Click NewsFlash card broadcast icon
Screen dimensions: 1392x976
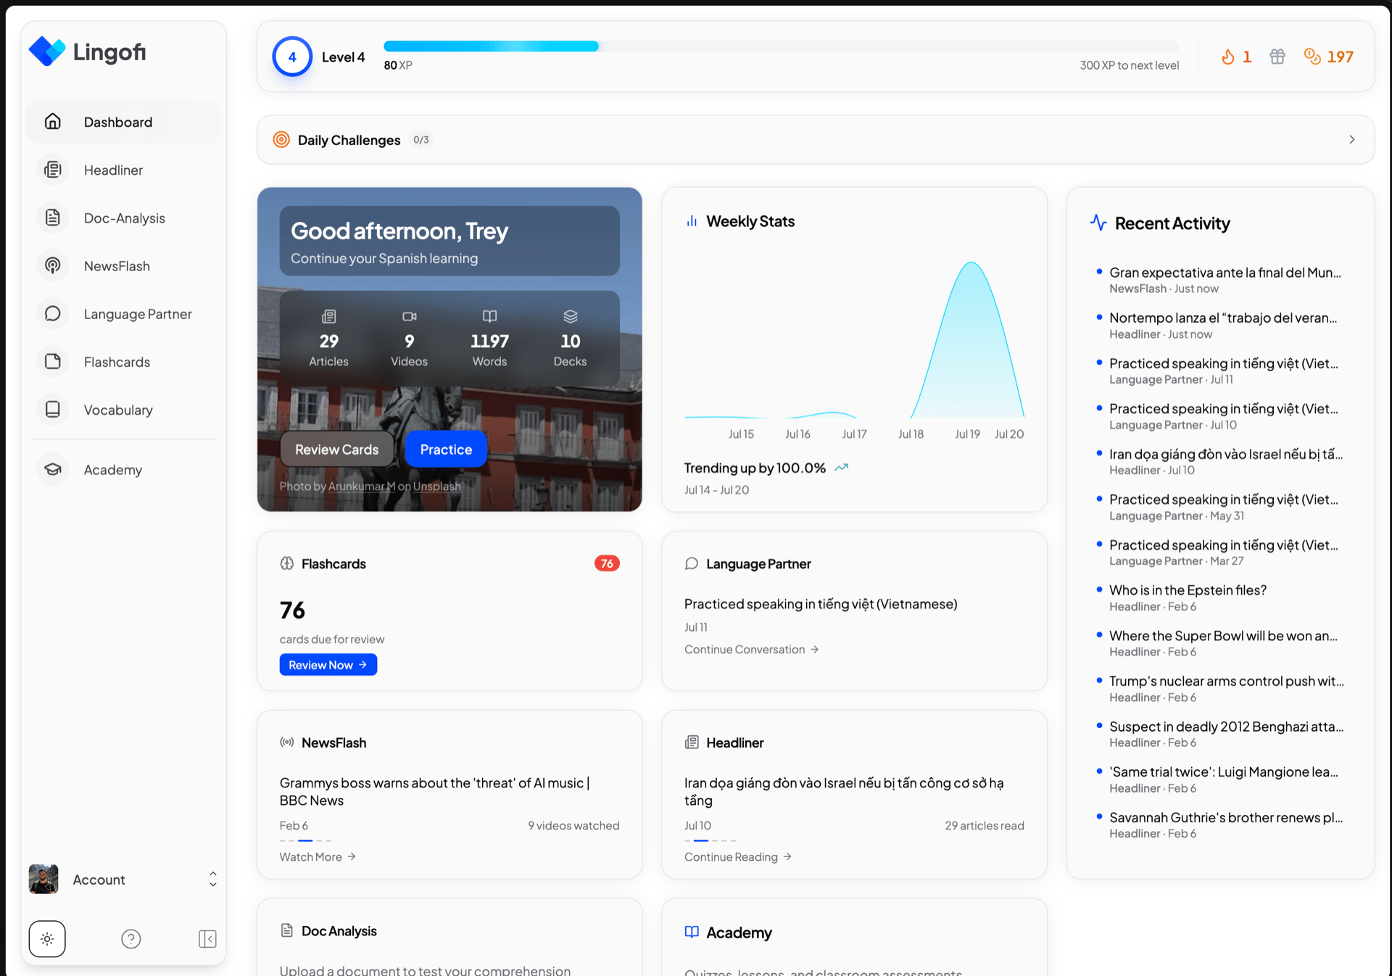coord(287,742)
